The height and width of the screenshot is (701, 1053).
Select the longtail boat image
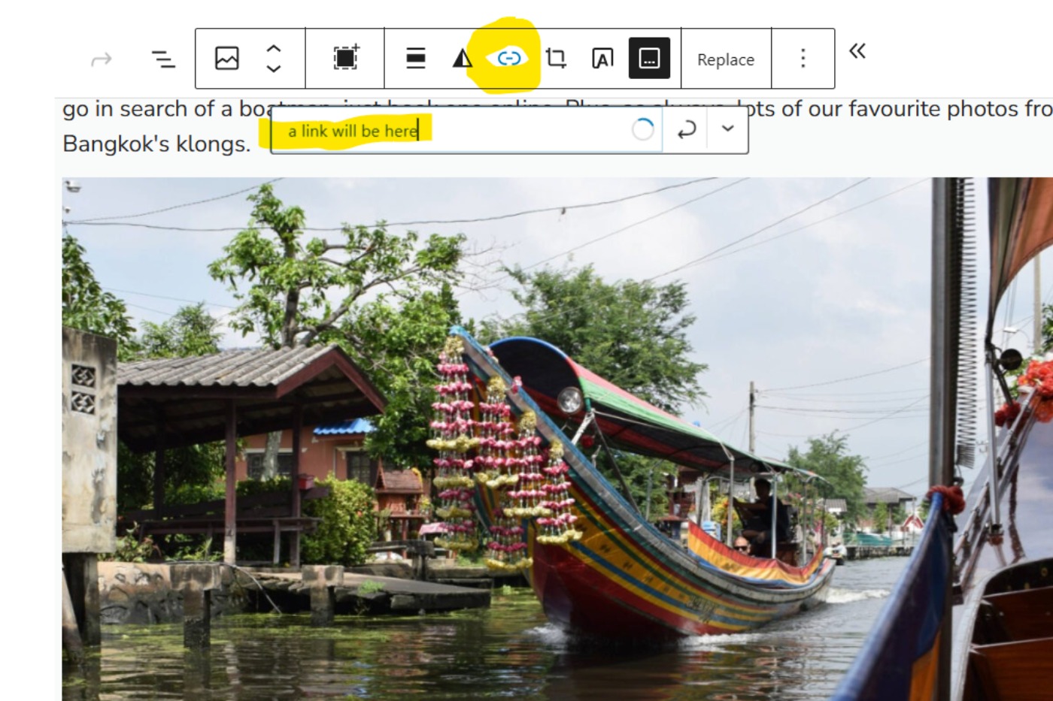pyautogui.click(x=526, y=451)
